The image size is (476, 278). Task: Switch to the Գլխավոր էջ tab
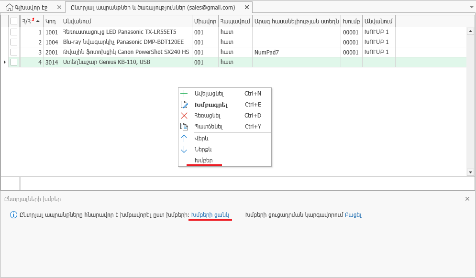tap(30, 7)
